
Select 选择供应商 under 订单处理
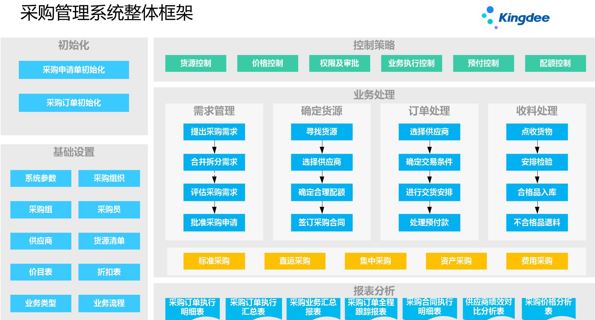click(429, 132)
